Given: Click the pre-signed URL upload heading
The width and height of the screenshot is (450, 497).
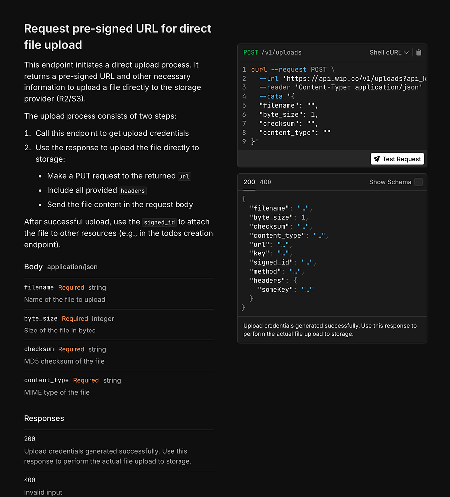Looking at the screenshot, I should click(x=118, y=37).
